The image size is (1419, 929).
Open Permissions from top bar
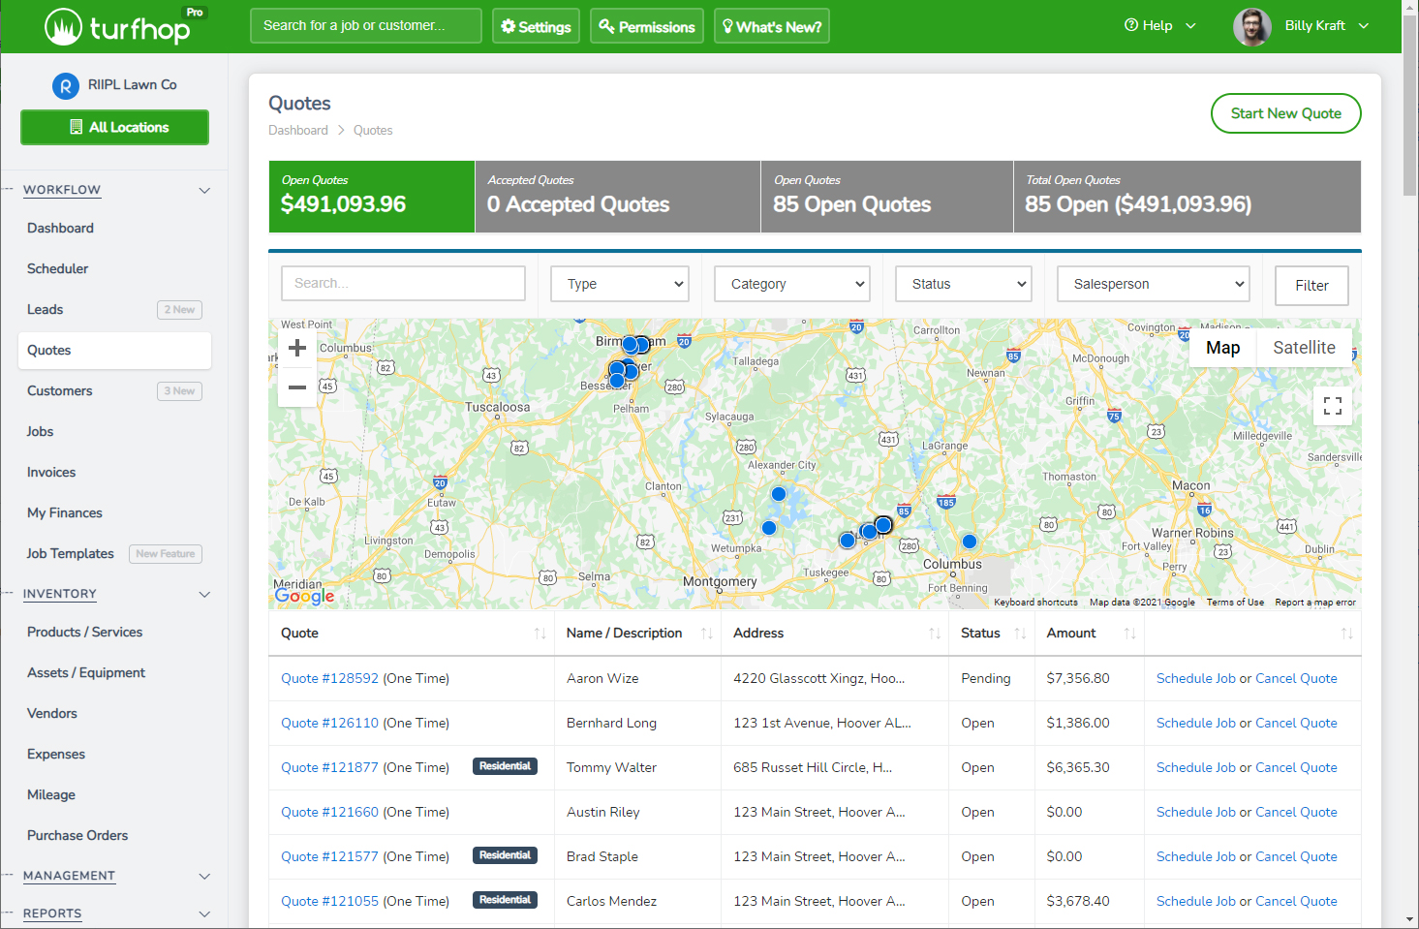pyautogui.click(x=647, y=26)
